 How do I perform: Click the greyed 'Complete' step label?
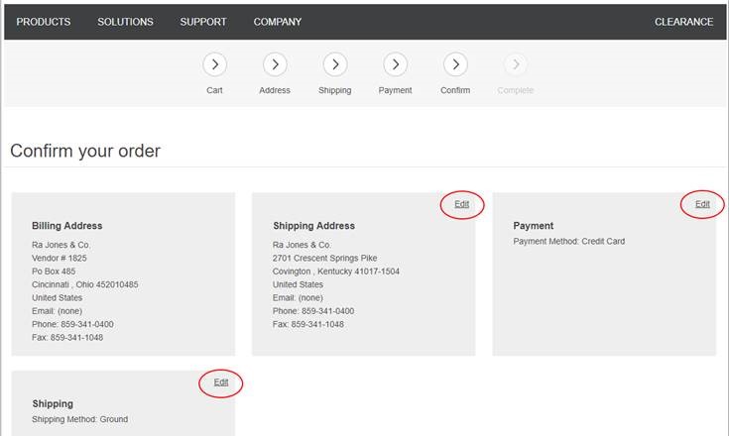pyautogui.click(x=515, y=90)
